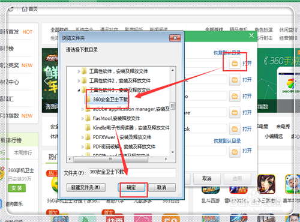Click the folder tree's scroll-up arrow
The image size is (300, 222).
point(173,70)
